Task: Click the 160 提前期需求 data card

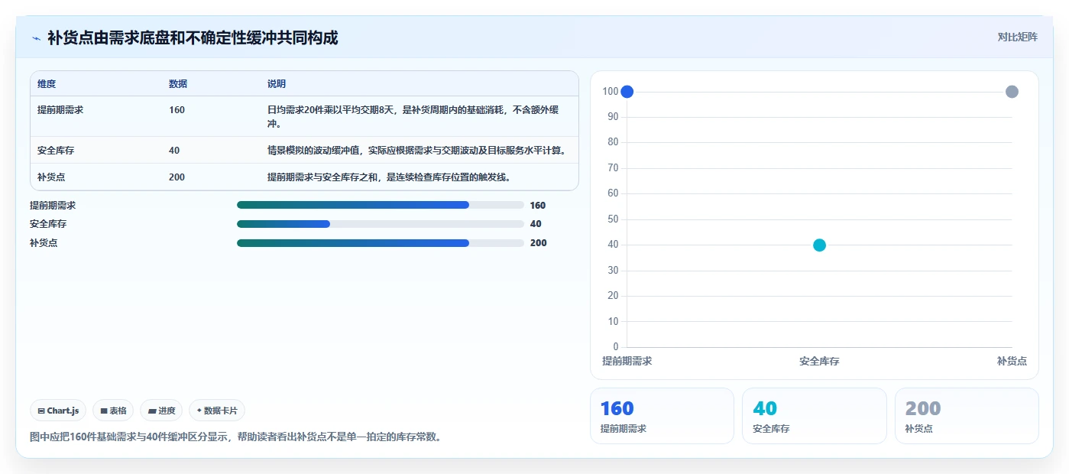Action: (x=662, y=416)
